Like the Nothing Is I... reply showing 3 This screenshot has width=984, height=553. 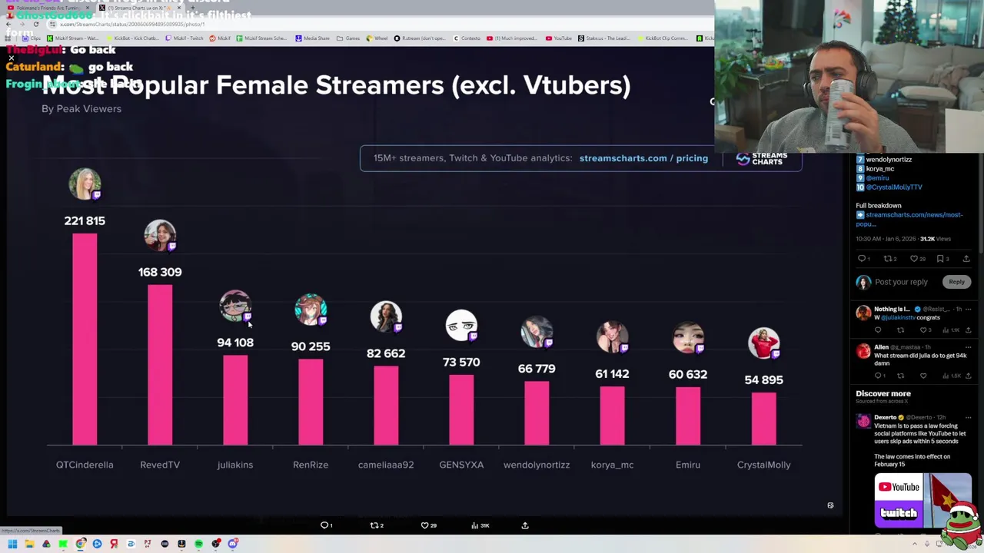pos(925,330)
